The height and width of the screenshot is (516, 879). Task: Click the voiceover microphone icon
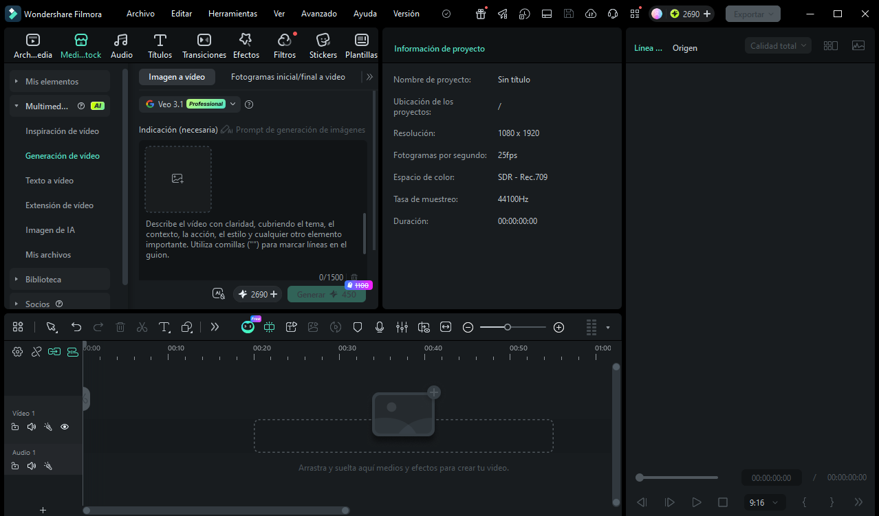point(380,327)
